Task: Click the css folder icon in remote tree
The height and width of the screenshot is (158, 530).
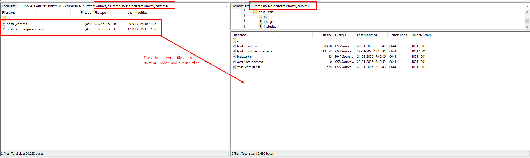Action: [x=260, y=17]
